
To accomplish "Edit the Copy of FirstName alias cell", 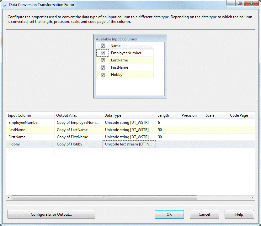I will click(x=78, y=137).
